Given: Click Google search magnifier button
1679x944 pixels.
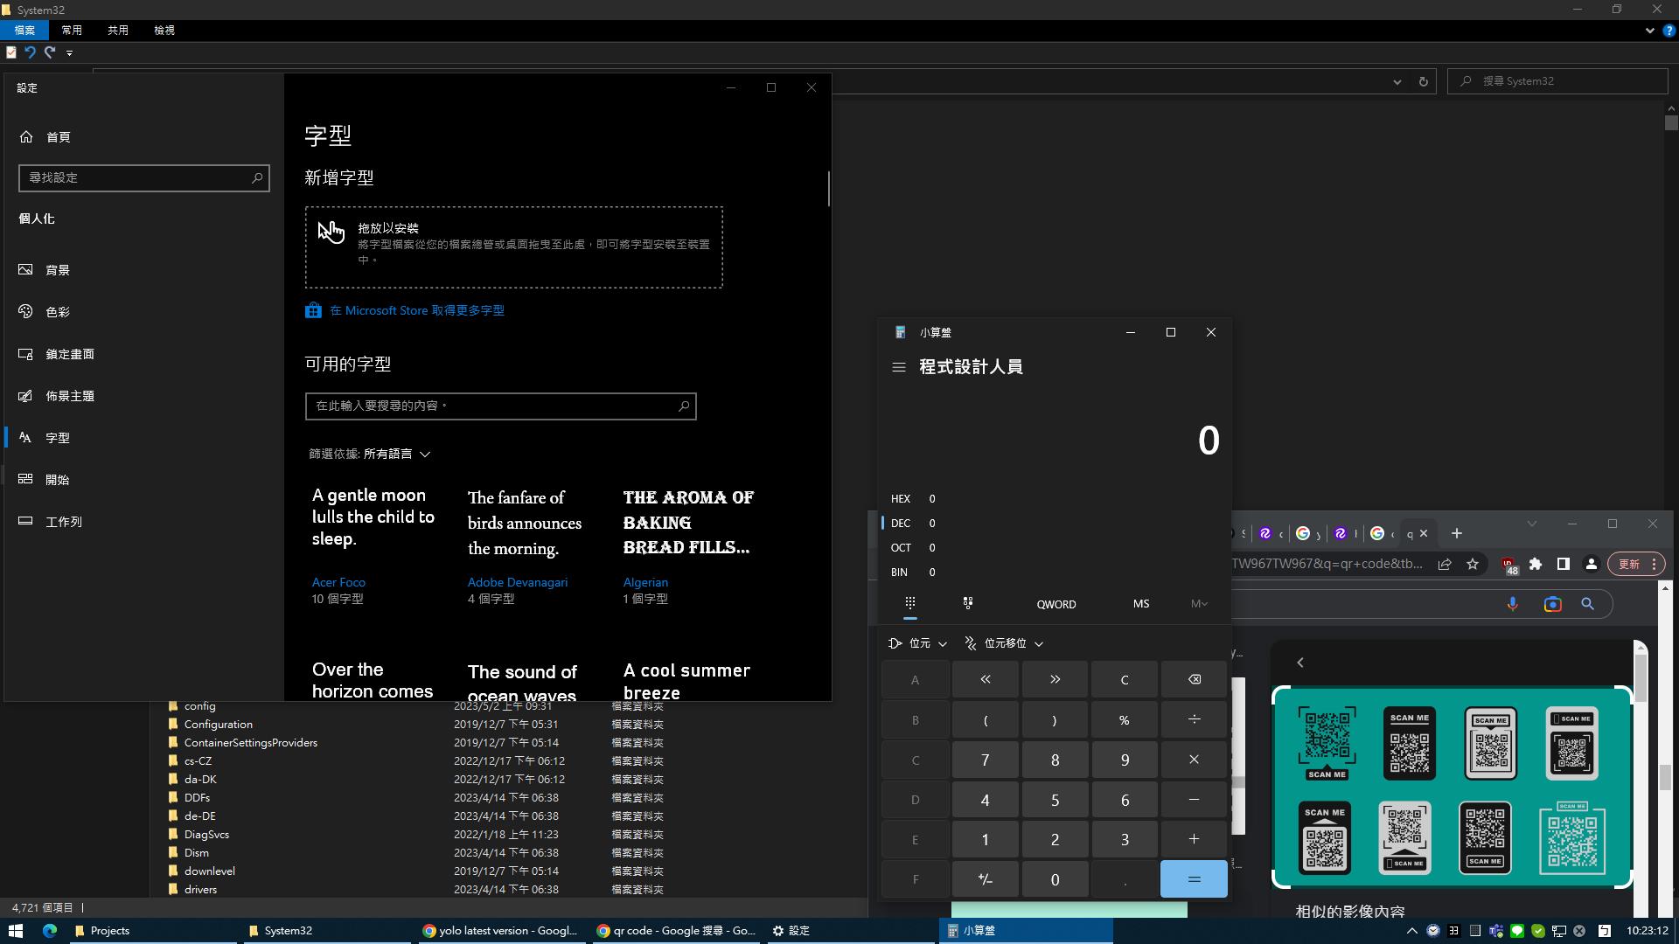Looking at the screenshot, I should 1587,604.
